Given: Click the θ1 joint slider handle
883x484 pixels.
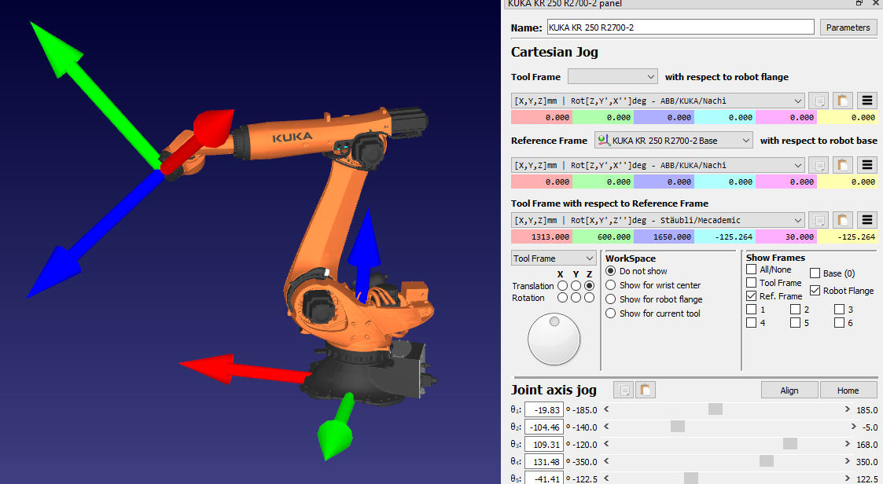Looking at the screenshot, I should 715,409.
